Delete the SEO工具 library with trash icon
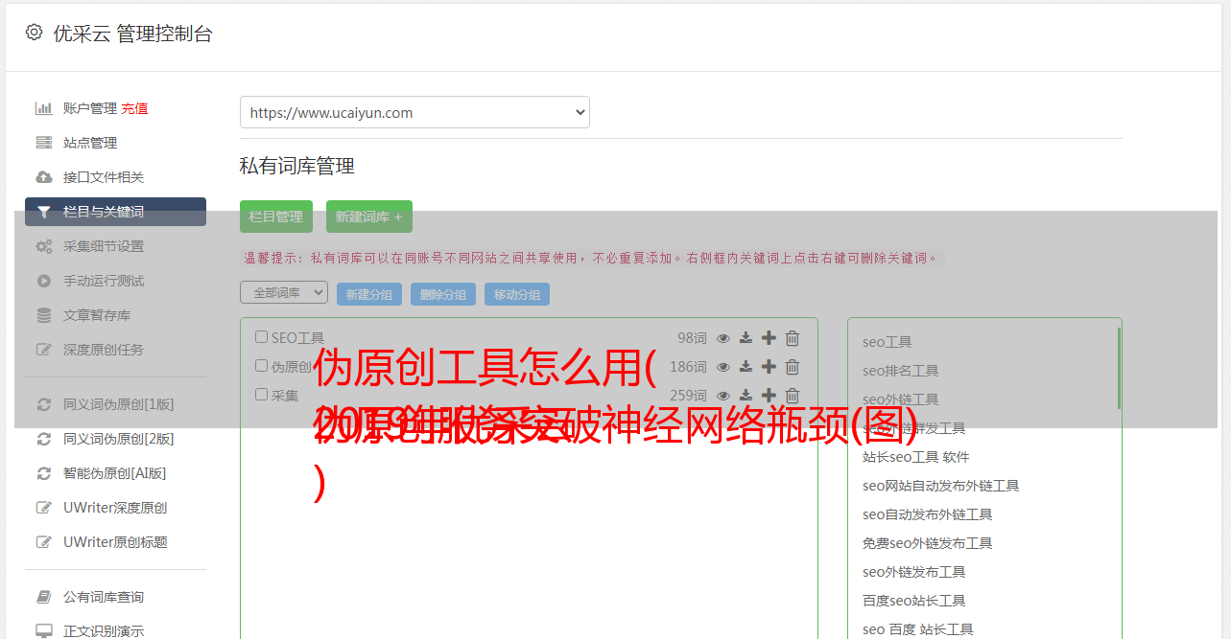Image resolution: width=1231 pixels, height=639 pixels. pyautogui.click(x=793, y=338)
